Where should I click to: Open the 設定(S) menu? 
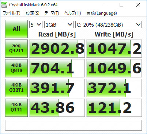tap(33, 13)
